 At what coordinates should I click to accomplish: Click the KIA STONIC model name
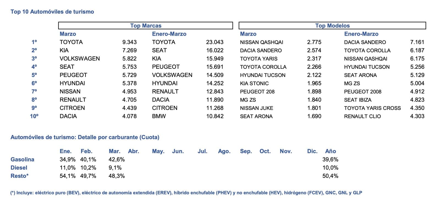point(254,83)
